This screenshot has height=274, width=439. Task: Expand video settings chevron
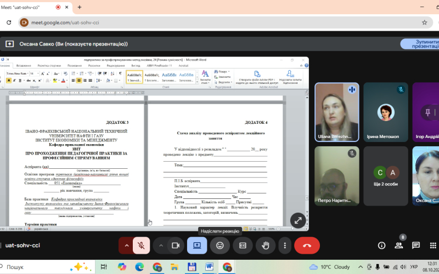point(160,246)
